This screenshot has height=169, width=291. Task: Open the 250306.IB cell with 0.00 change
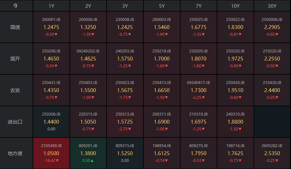point(51,122)
